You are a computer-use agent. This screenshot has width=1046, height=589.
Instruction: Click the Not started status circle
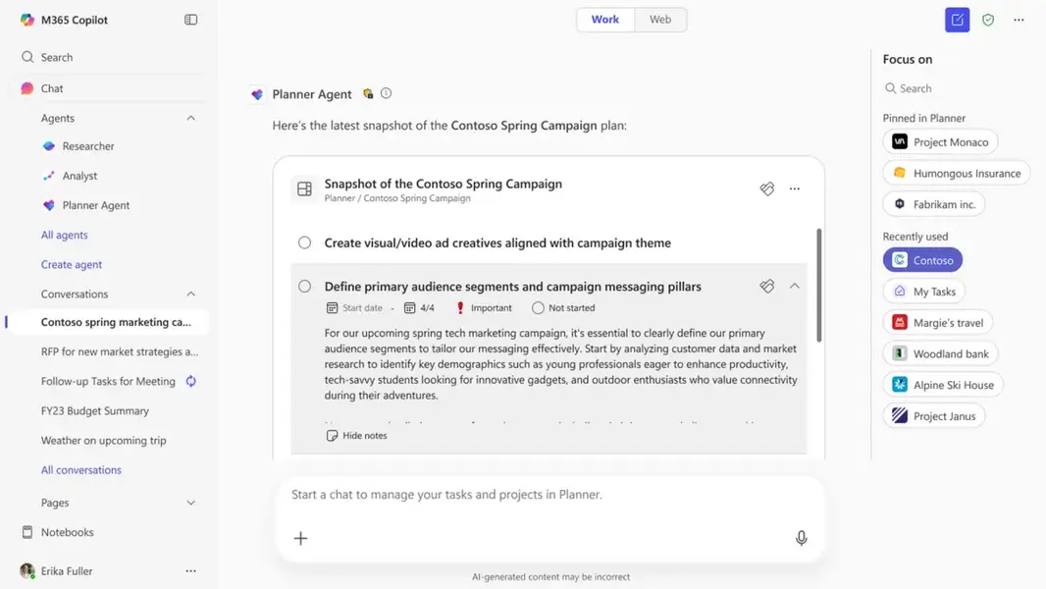538,308
